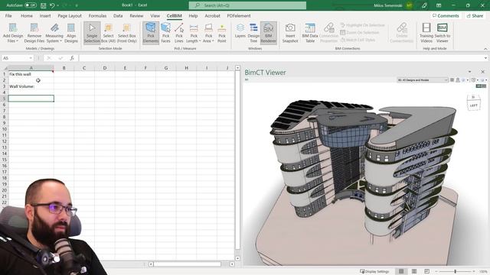Switch to the Insert tab

point(45,15)
